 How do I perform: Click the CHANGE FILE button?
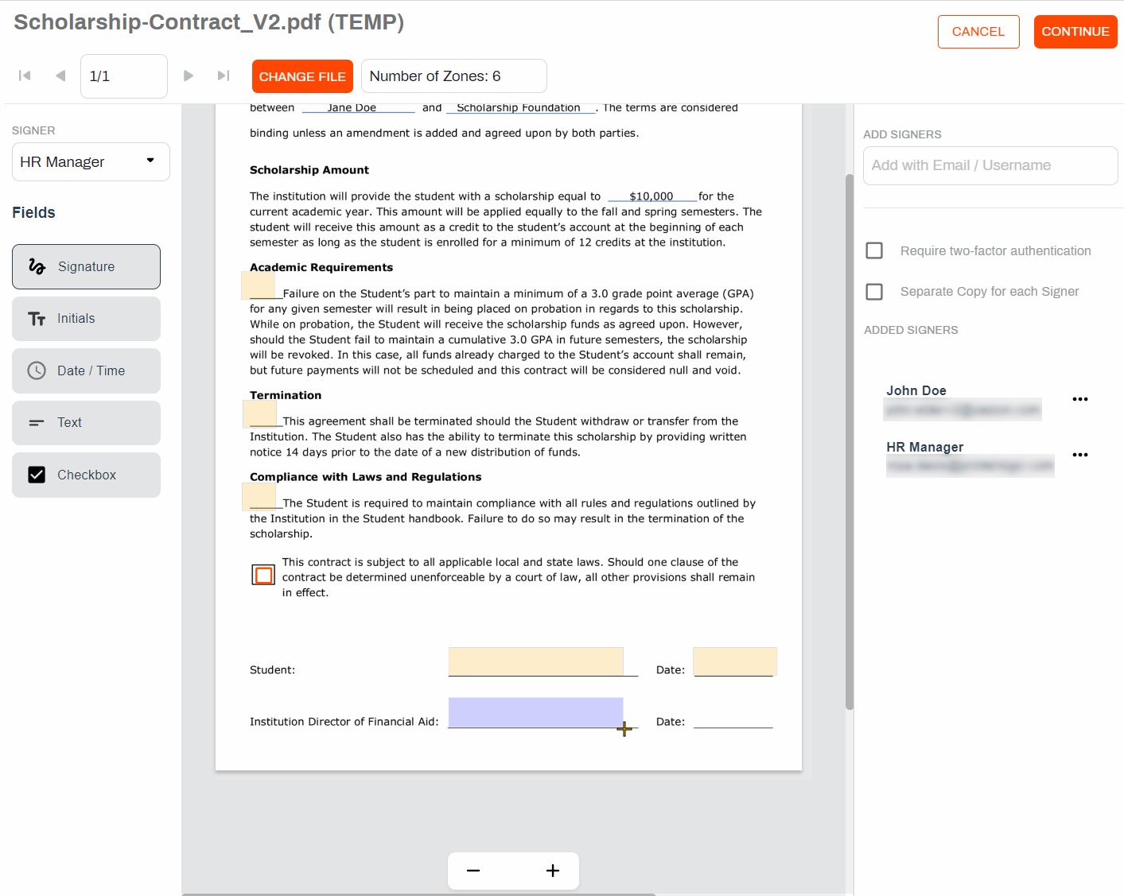click(x=302, y=76)
